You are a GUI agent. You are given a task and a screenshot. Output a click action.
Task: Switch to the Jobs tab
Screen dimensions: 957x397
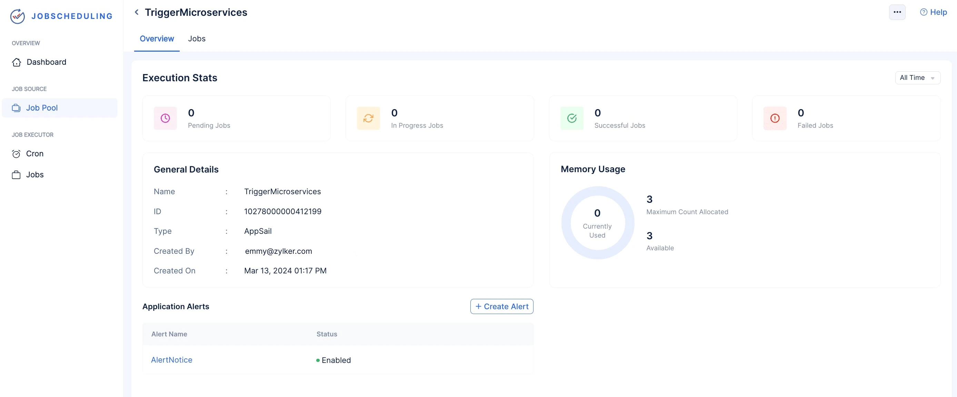(x=197, y=39)
